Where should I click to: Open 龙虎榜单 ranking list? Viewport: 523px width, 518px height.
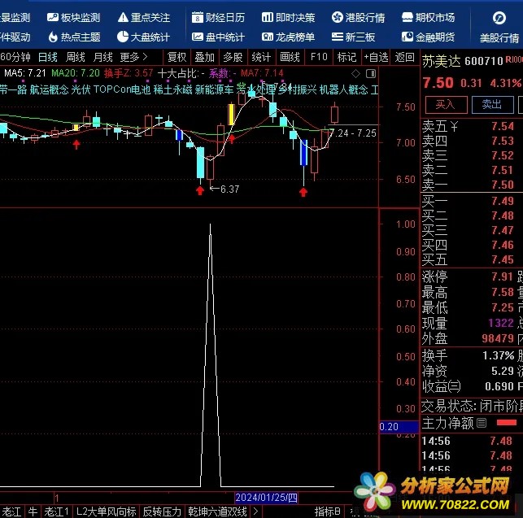288,37
